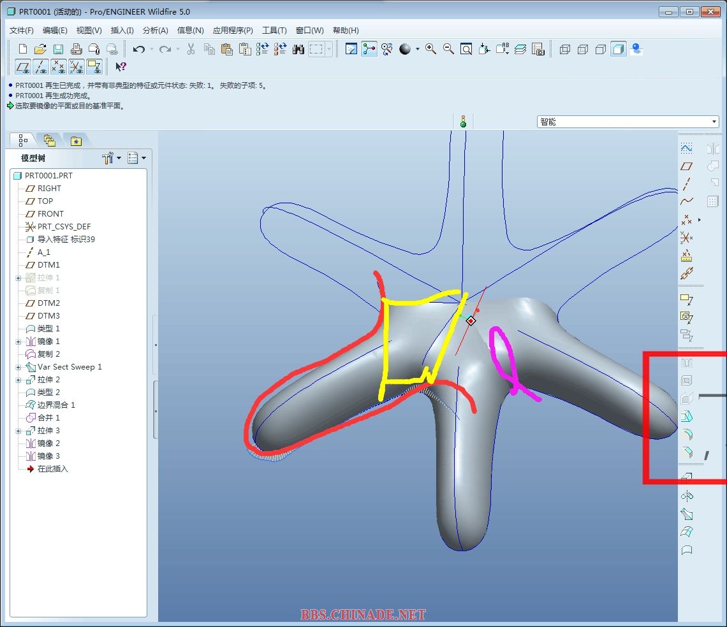Click the Datum Coordinate System tool
The image size is (727, 627).
(686, 238)
